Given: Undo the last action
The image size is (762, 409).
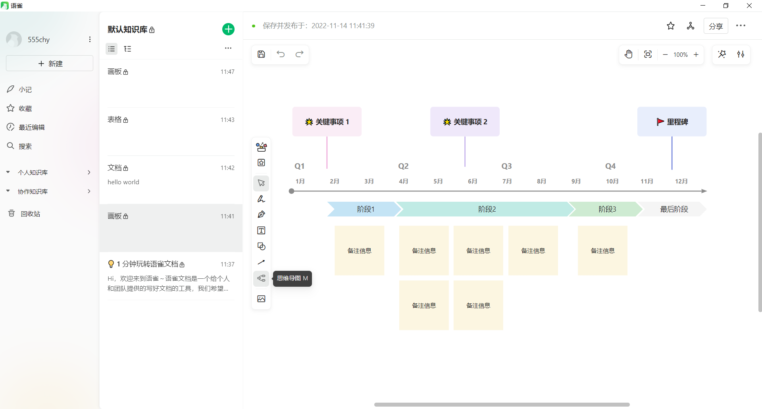Looking at the screenshot, I should pos(281,54).
